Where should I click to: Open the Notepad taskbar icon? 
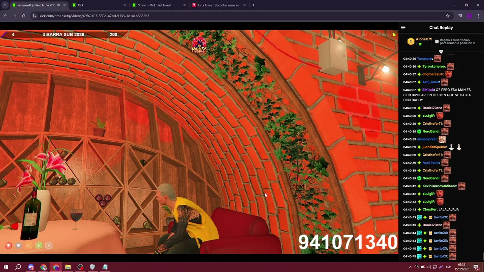point(105,267)
